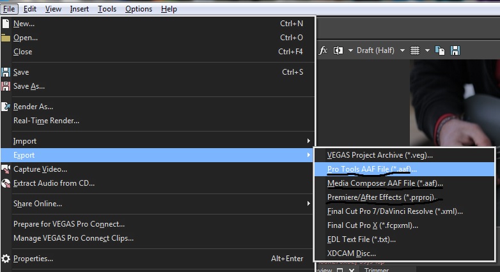Image resolution: width=500 pixels, height=272 pixels.
Task: Export to Final Cut Pro X (*.fcpxml)
Action: [x=404, y=225]
